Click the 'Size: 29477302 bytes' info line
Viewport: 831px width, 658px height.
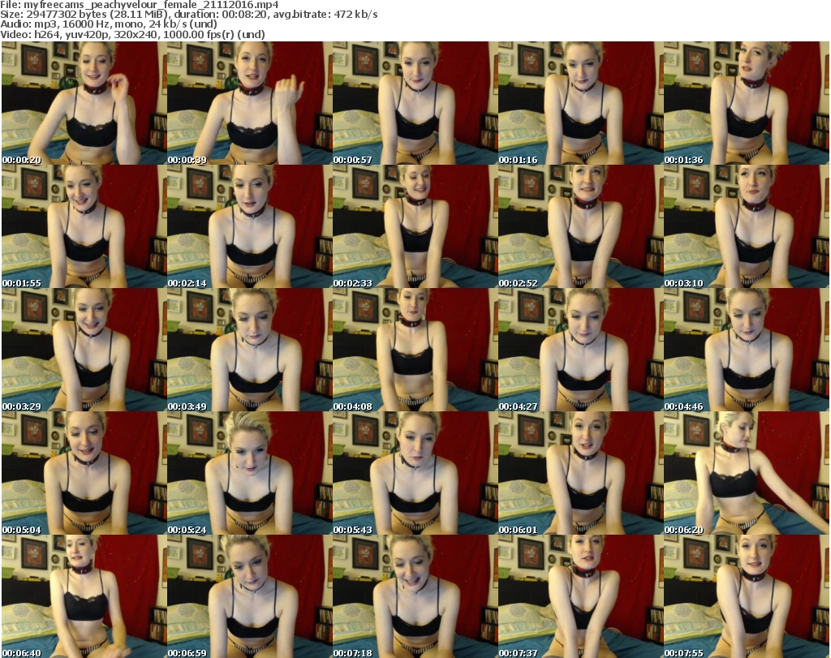coord(188,15)
